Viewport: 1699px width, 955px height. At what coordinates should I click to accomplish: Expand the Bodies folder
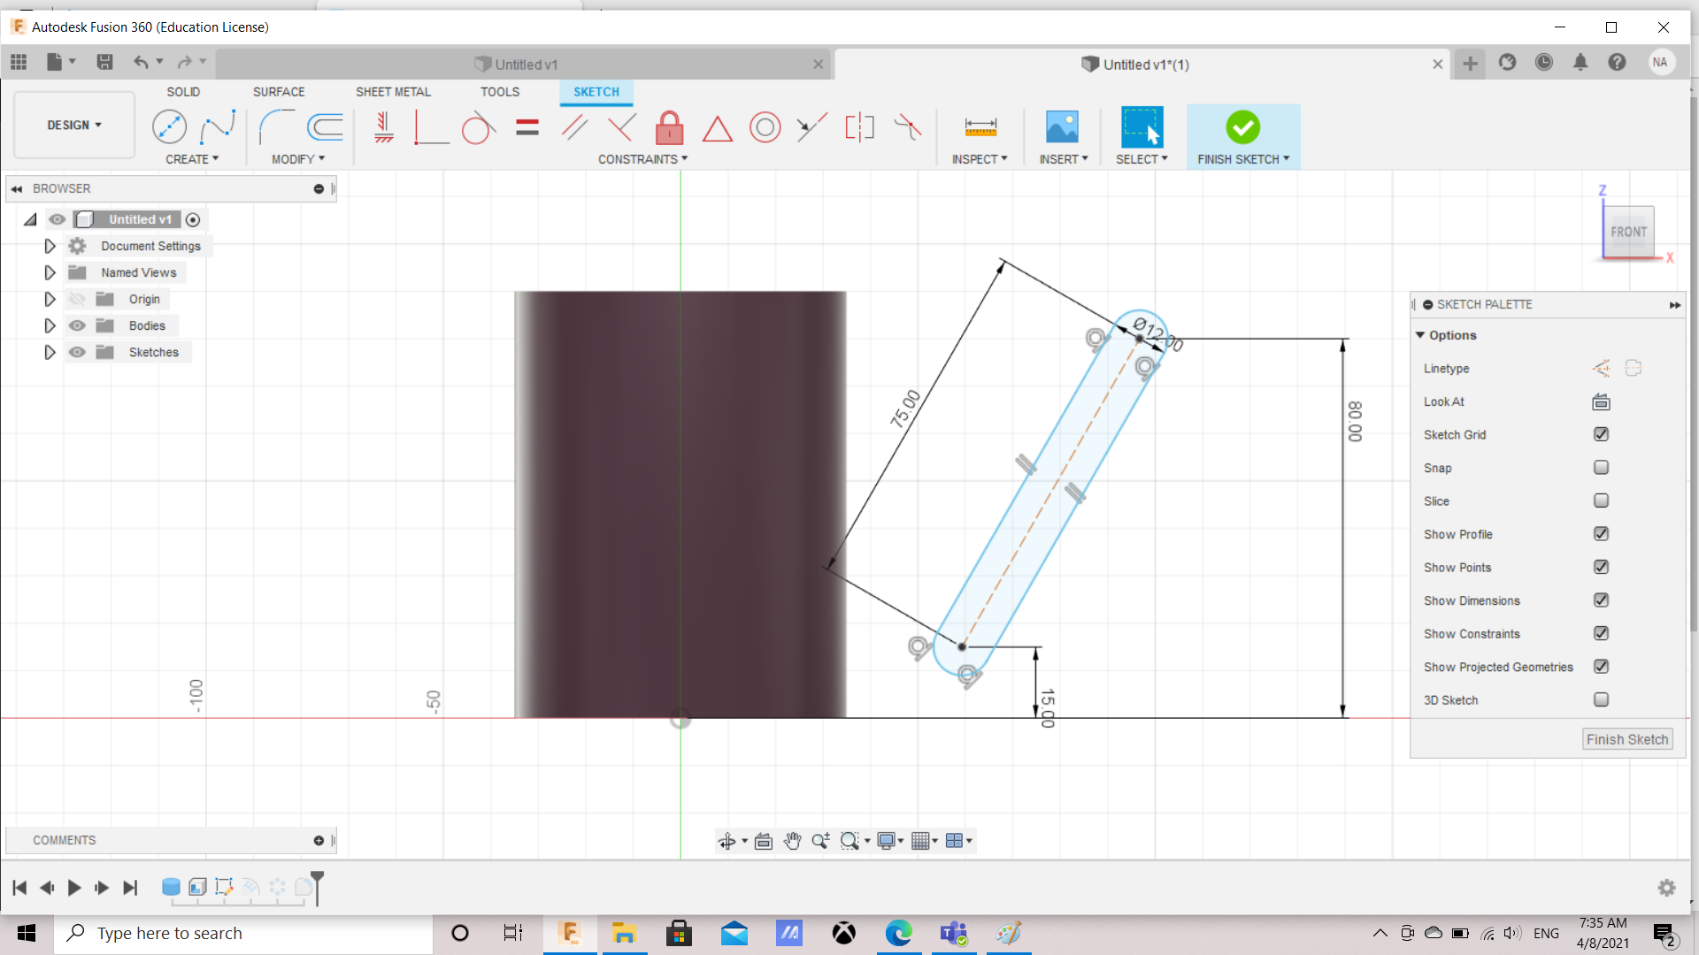[x=50, y=325]
